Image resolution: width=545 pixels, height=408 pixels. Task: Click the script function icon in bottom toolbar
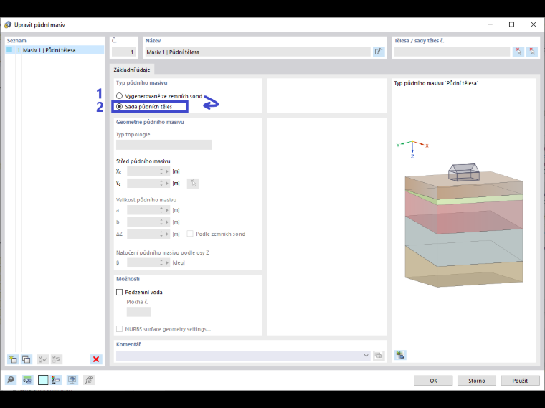pos(89,380)
